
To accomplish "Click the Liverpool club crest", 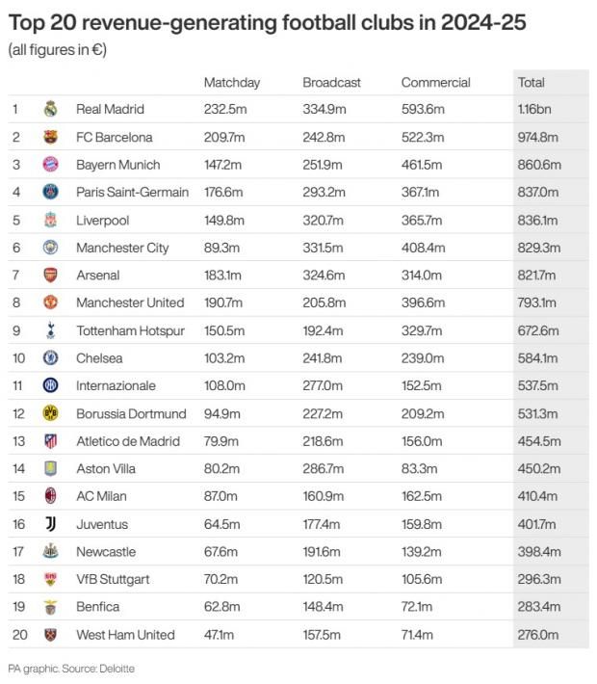I will coord(51,221).
